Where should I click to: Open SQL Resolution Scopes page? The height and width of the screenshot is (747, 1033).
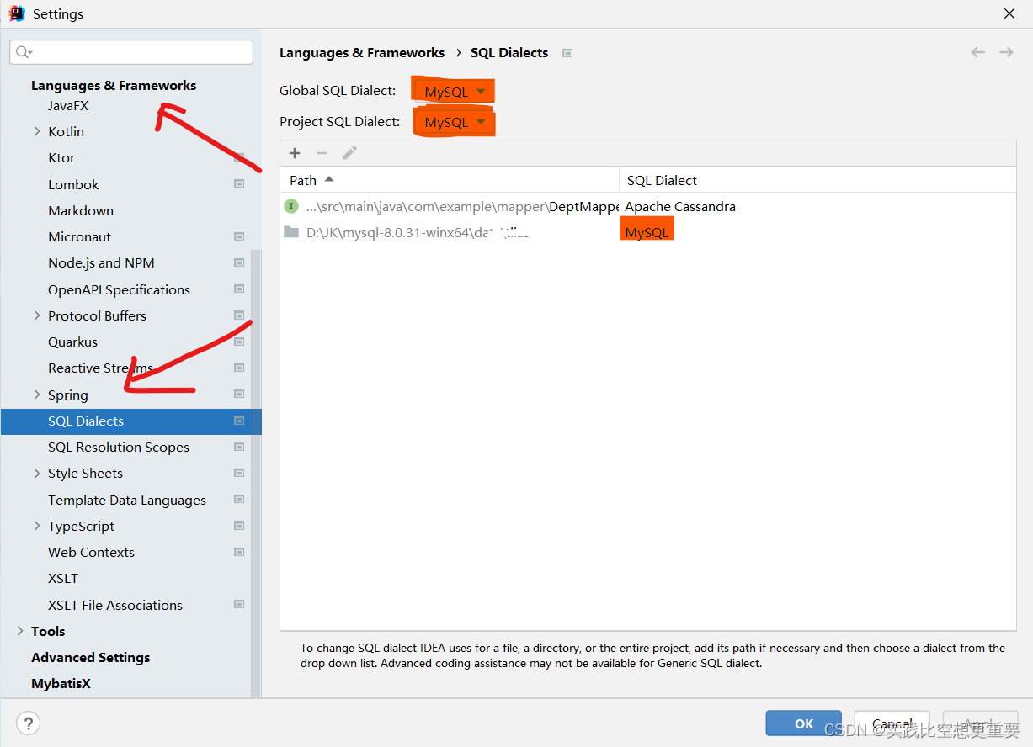[x=119, y=447]
